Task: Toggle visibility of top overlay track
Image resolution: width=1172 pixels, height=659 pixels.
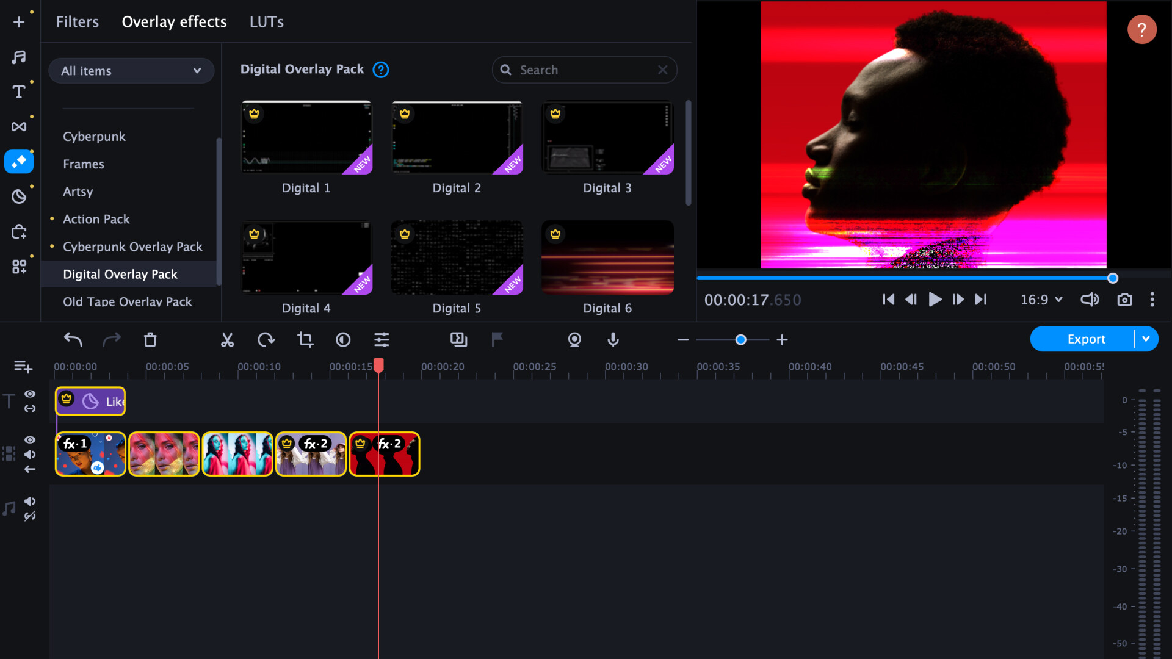Action: [30, 394]
